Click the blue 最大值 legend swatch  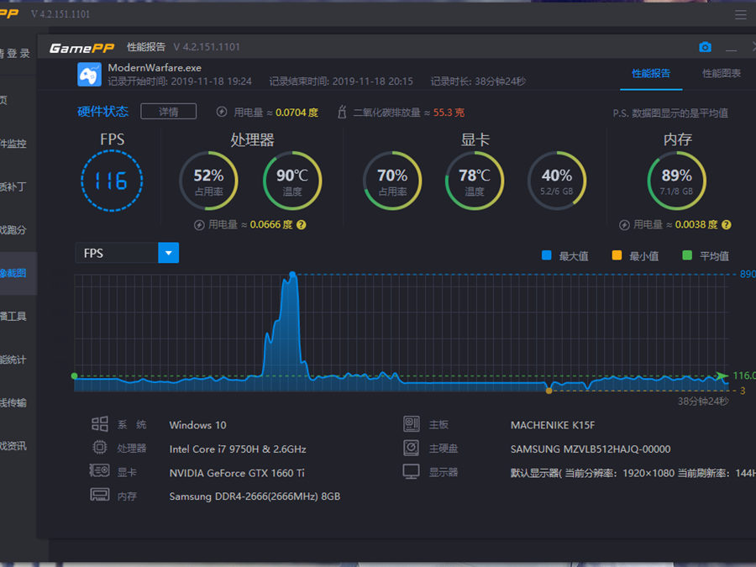pyautogui.click(x=546, y=255)
